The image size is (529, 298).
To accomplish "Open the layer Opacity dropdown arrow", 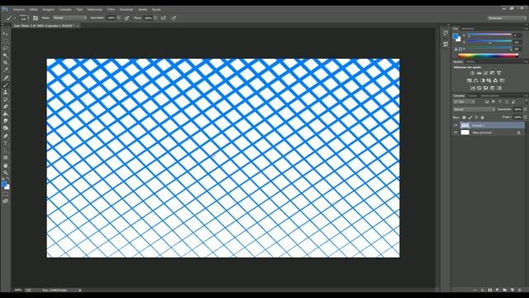I will click(x=526, y=109).
